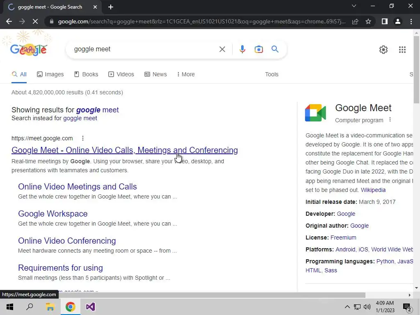
Task: Clear the search box with the X
Action: click(x=222, y=49)
